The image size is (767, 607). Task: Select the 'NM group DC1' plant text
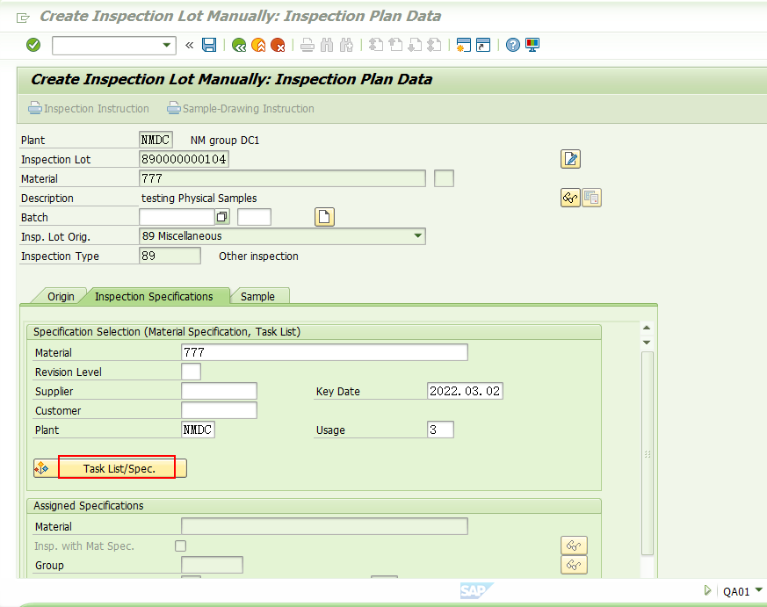(x=225, y=141)
